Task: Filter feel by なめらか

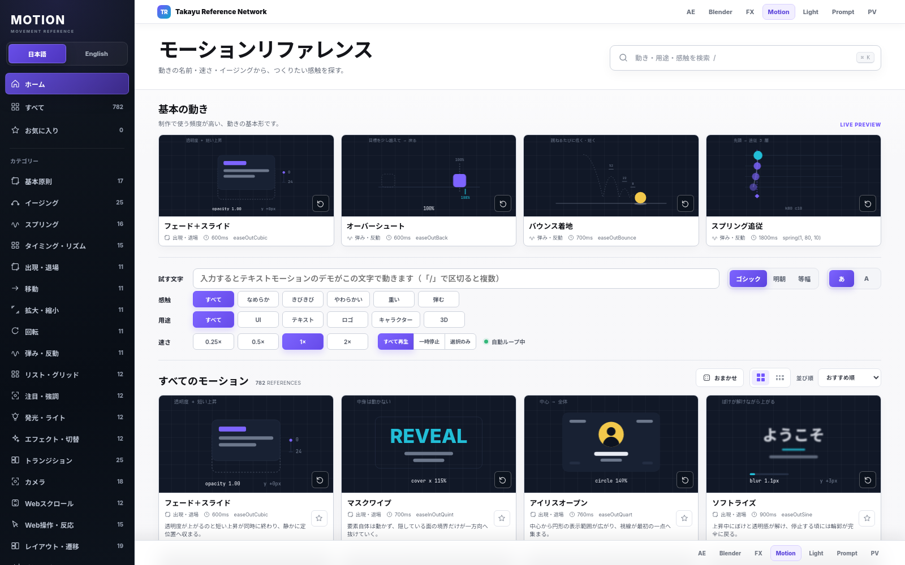Action: click(258, 299)
